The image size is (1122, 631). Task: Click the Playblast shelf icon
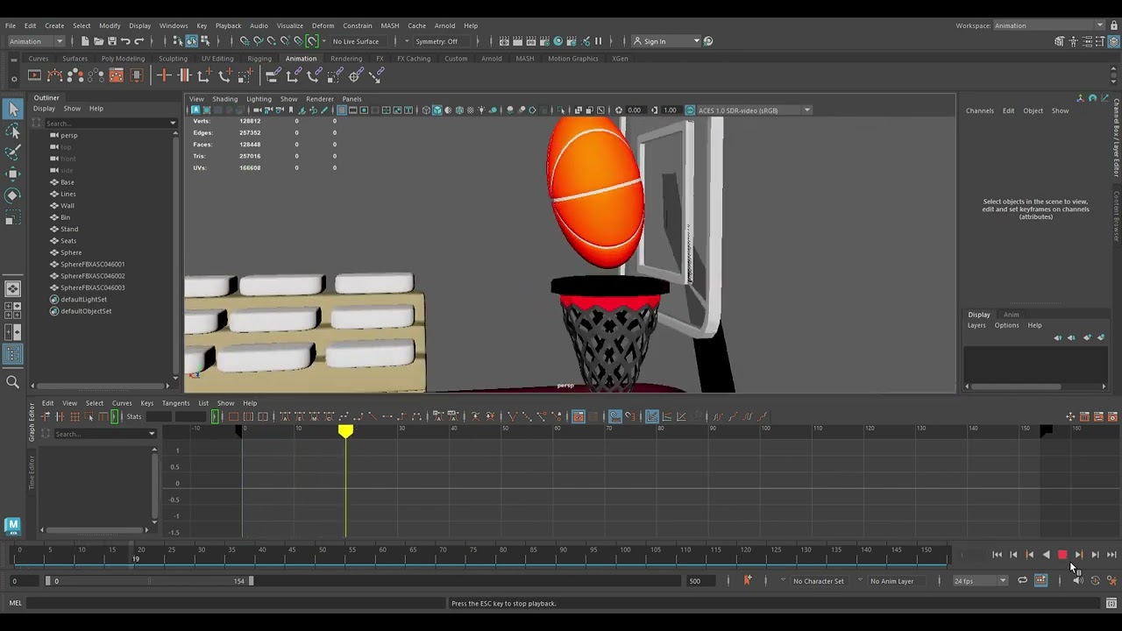35,76
